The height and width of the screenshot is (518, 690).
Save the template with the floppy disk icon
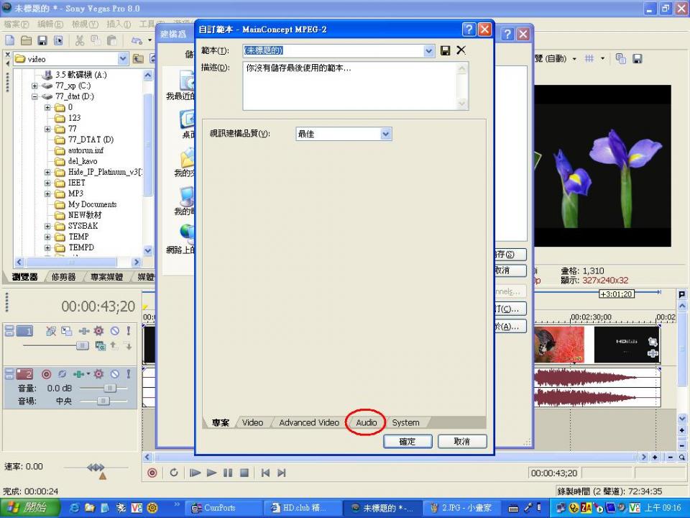pyautogui.click(x=446, y=50)
